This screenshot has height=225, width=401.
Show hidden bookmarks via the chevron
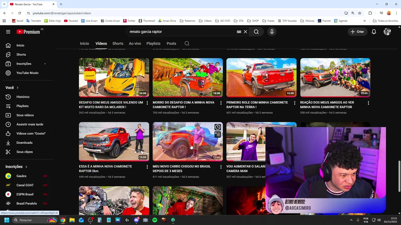[x=364, y=21]
